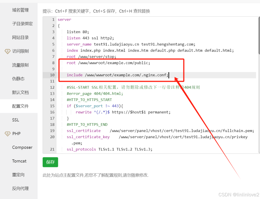Click line number 15 in gutter
The width and height of the screenshot is (260, 199).
coord(52,106)
